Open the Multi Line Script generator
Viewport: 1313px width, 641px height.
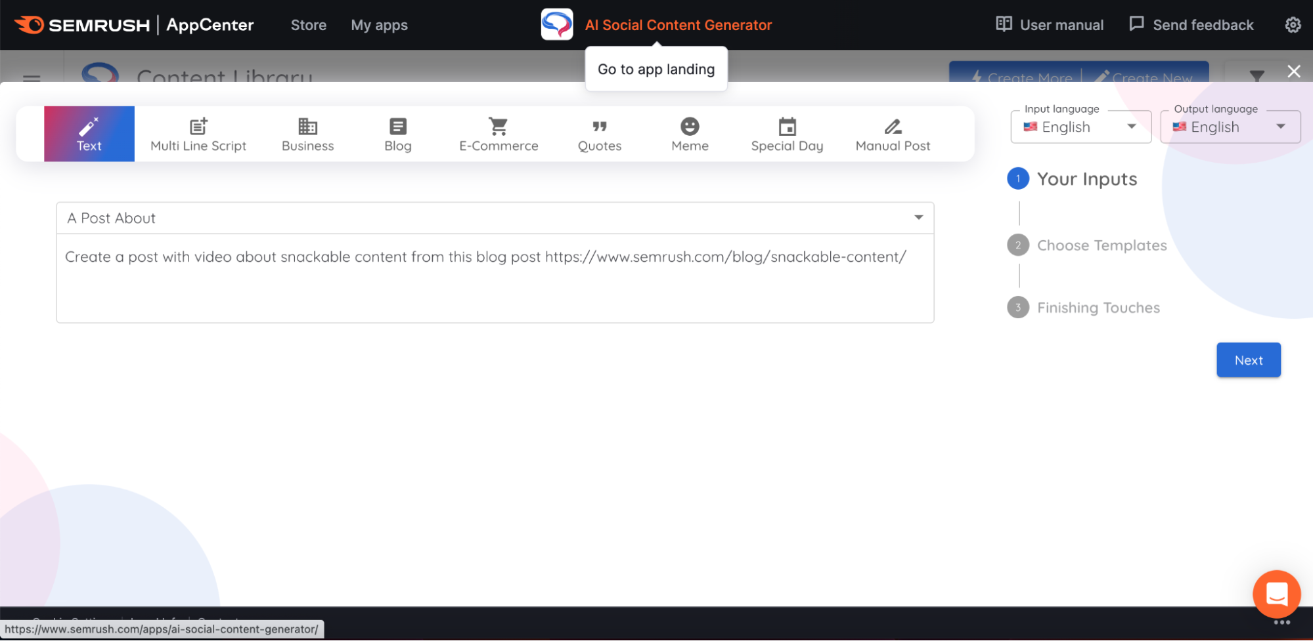click(x=198, y=133)
